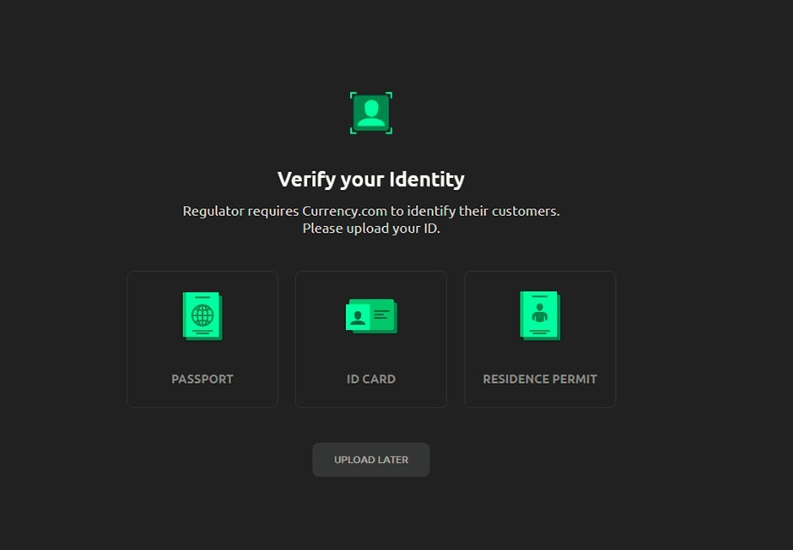Click the person photo on the ID card icon
The width and height of the screenshot is (793, 550).
pyautogui.click(x=358, y=317)
